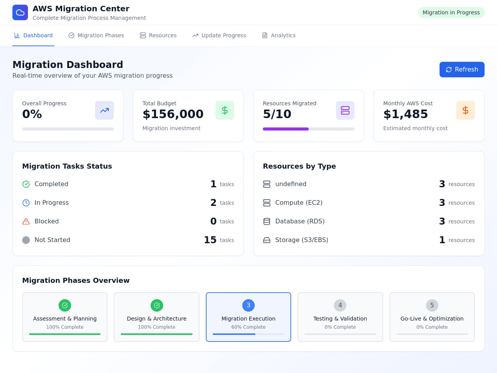Go to the Update Progress tab
The image size is (497, 373).
point(219,35)
